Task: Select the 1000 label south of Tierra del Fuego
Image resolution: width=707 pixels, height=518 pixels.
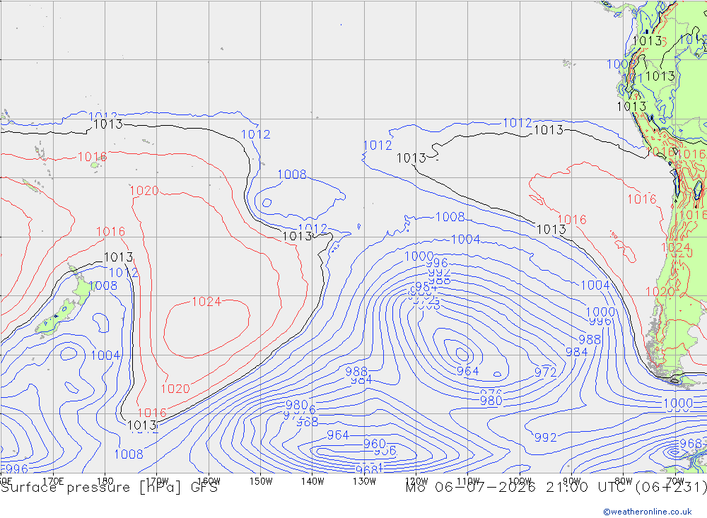Action: [678, 403]
